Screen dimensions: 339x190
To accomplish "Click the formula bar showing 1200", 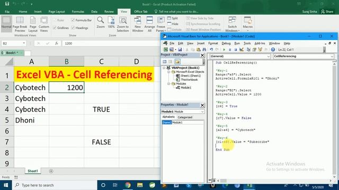I will (x=111, y=43).
